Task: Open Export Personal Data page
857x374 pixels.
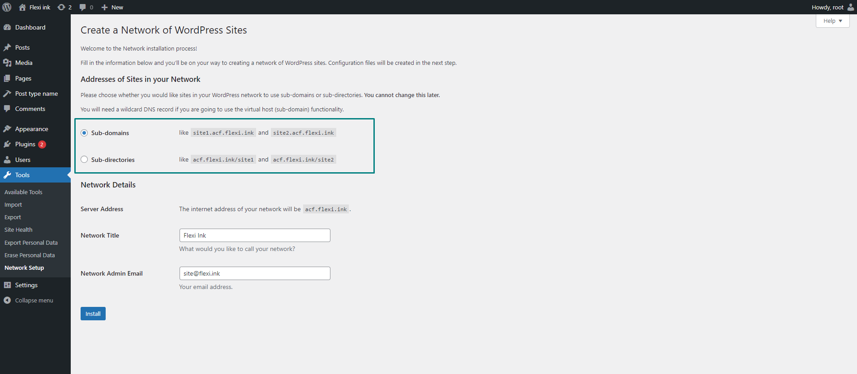Action: click(31, 242)
